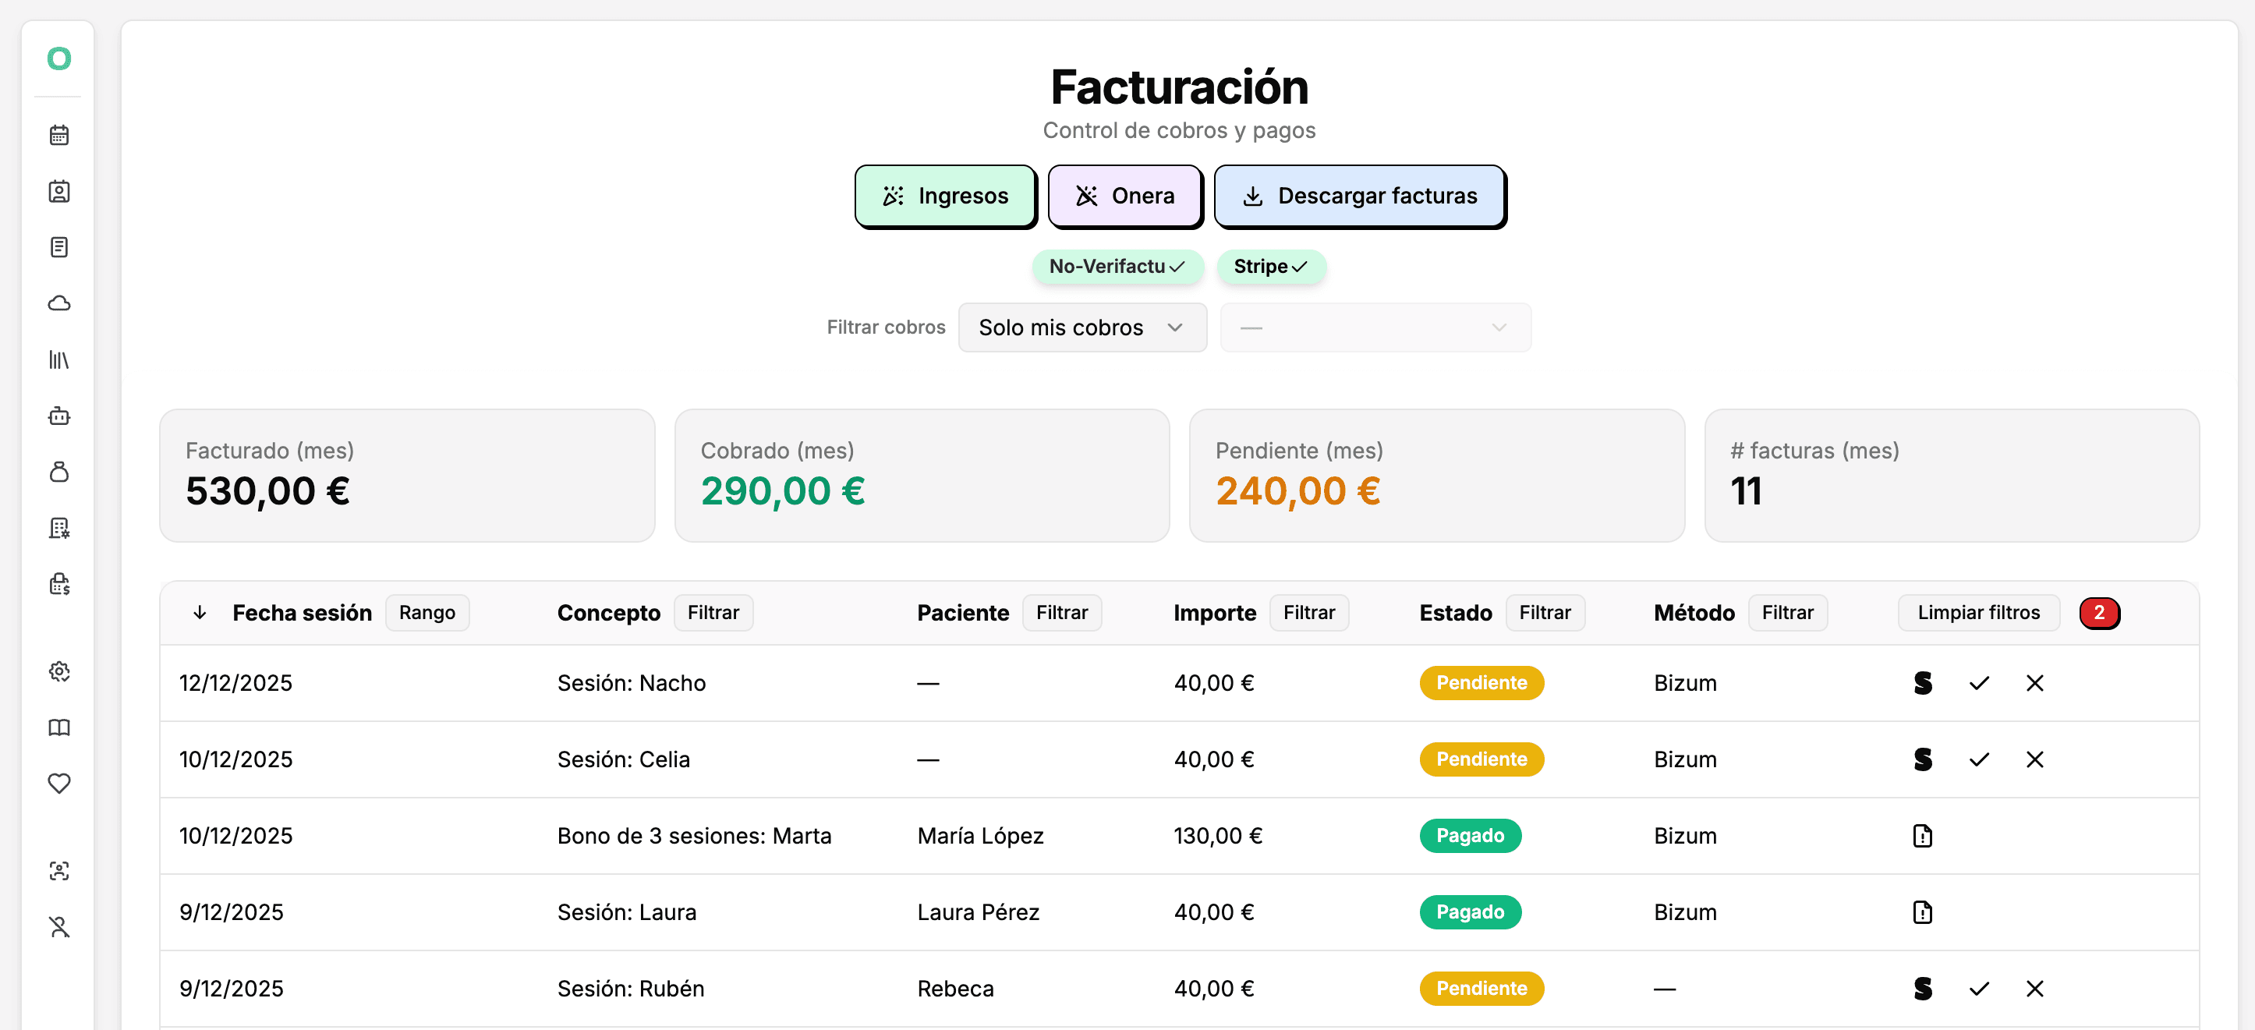Switch to the Ingresos view

[945, 196]
